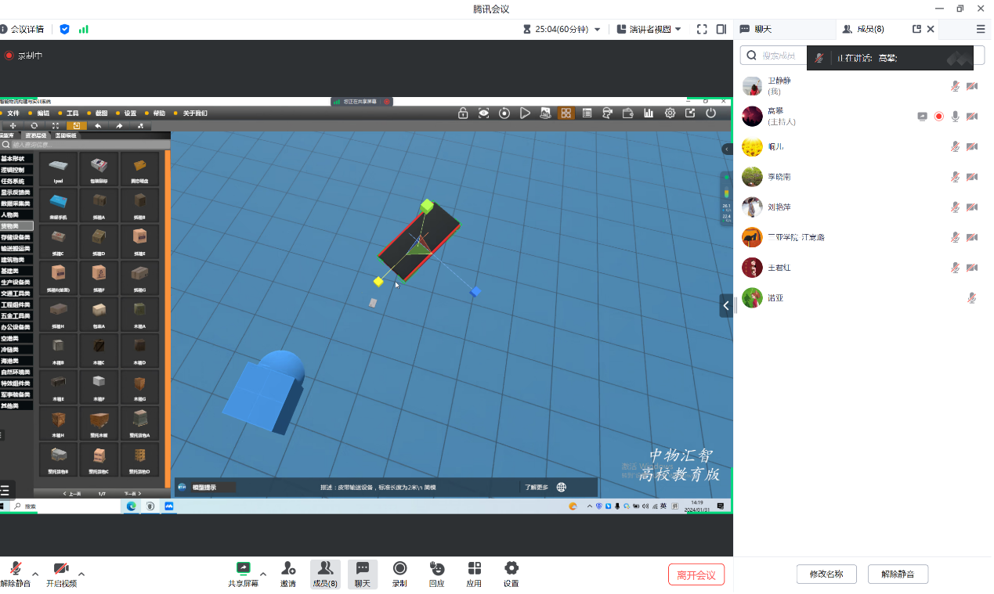Viewport: 994px width, 594px height.
Task: Toggle 开启视频 camera button
Action: tap(61, 569)
